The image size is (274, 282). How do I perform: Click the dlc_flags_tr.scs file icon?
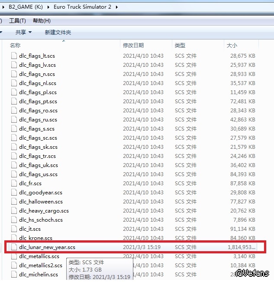pos(14,156)
